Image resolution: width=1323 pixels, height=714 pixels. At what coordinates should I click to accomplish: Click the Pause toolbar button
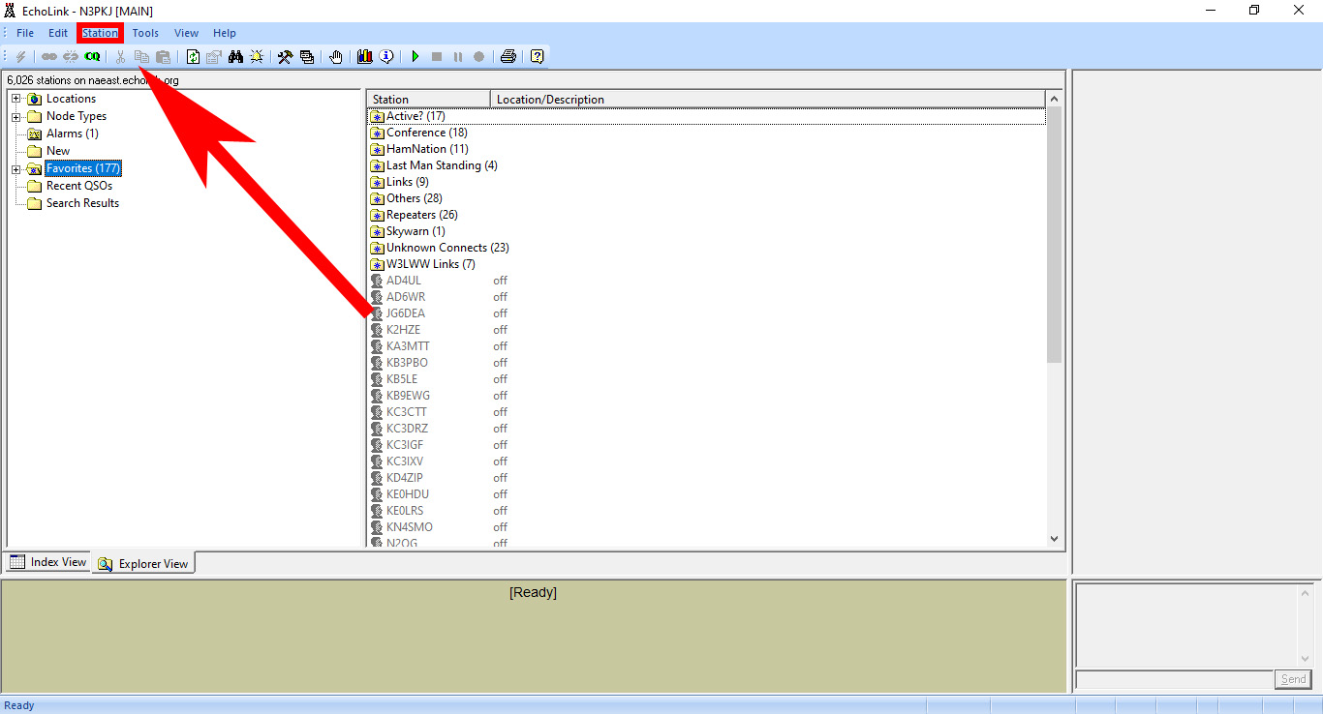(x=458, y=57)
